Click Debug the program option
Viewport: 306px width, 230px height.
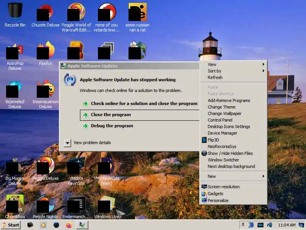point(140,126)
